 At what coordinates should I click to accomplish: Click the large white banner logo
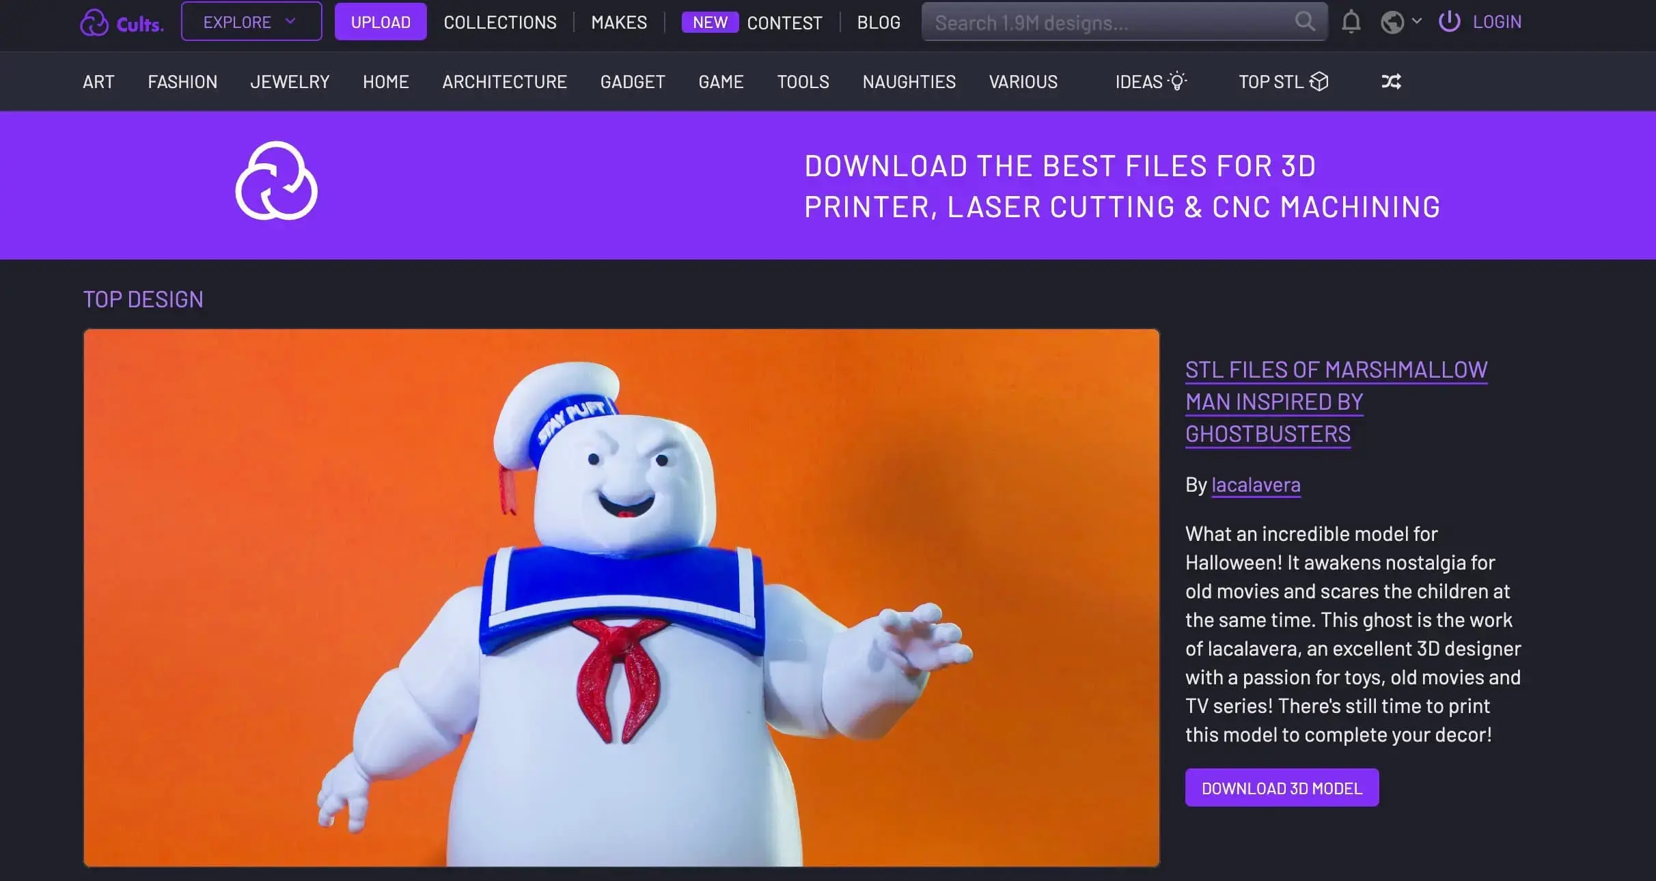276,181
